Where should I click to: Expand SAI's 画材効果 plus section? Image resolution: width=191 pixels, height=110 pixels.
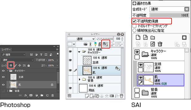134,3
